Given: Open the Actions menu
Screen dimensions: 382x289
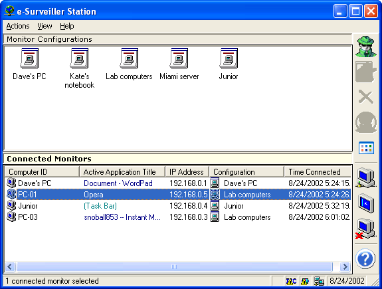Looking at the screenshot, I should [18, 26].
